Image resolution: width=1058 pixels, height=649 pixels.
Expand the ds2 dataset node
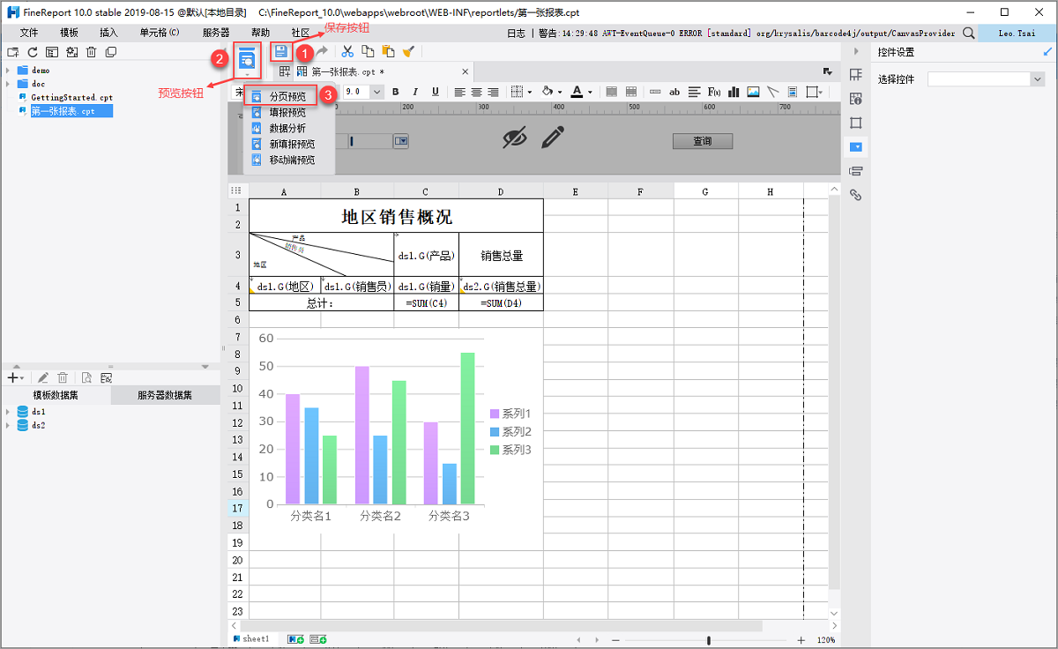pos(8,425)
